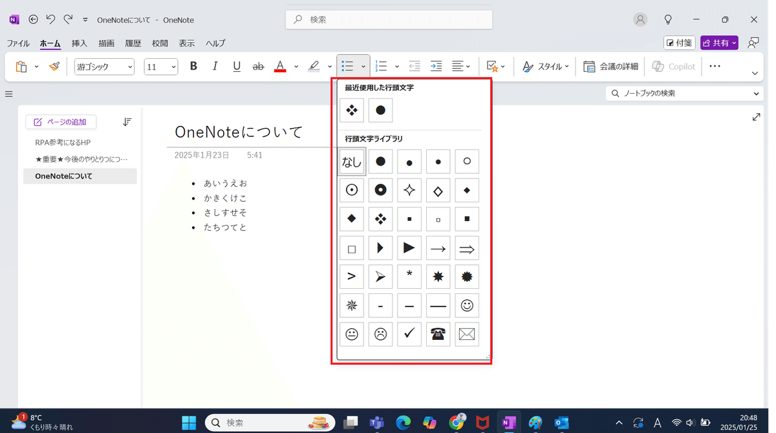Open the ファイル menu
Image resolution: width=776 pixels, height=433 pixels.
click(x=18, y=43)
